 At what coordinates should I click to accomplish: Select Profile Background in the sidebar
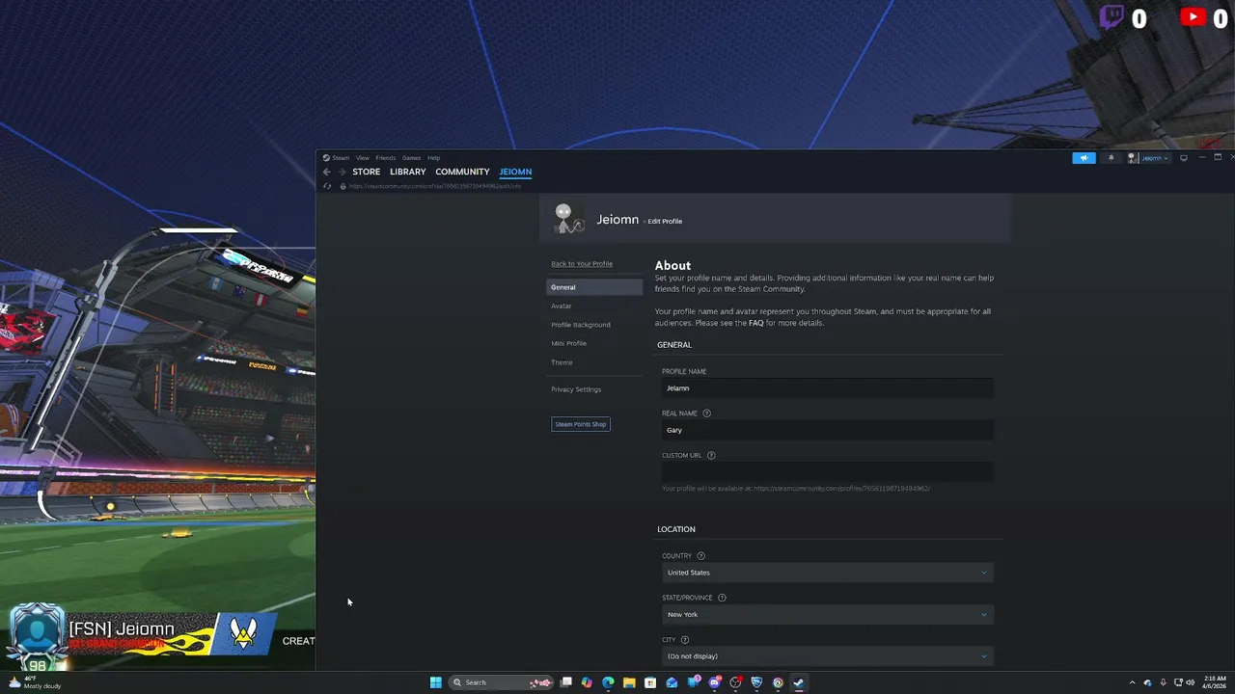tap(581, 325)
